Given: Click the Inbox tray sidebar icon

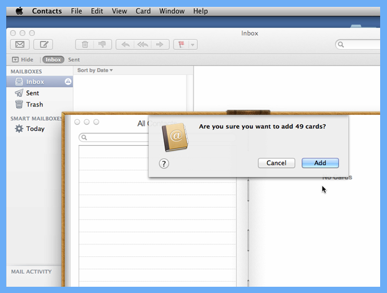Looking at the screenshot, I should (19, 82).
